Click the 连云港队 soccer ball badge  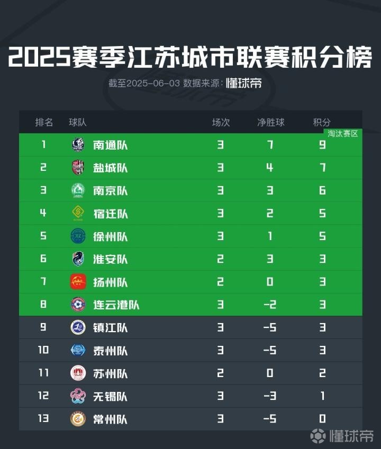click(x=78, y=305)
